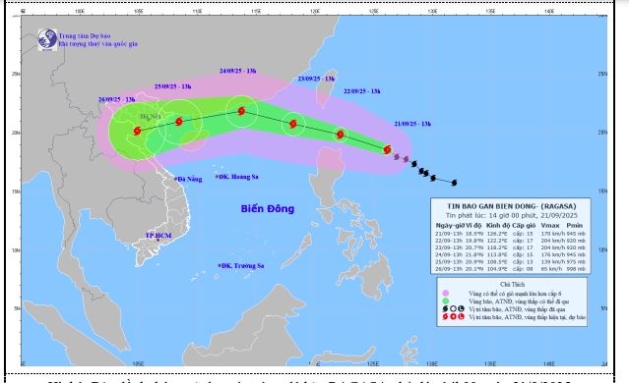
Task: Click the 'Pmin' table column header
Action: pos(575,225)
